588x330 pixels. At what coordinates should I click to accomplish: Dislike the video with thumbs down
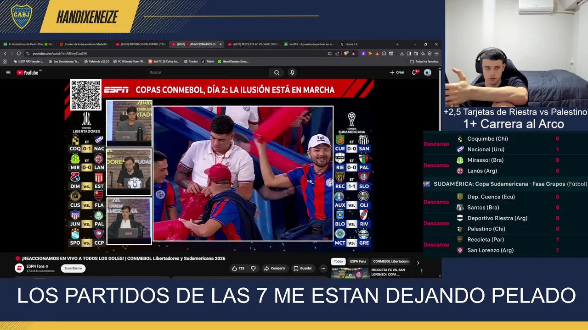(x=253, y=269)
